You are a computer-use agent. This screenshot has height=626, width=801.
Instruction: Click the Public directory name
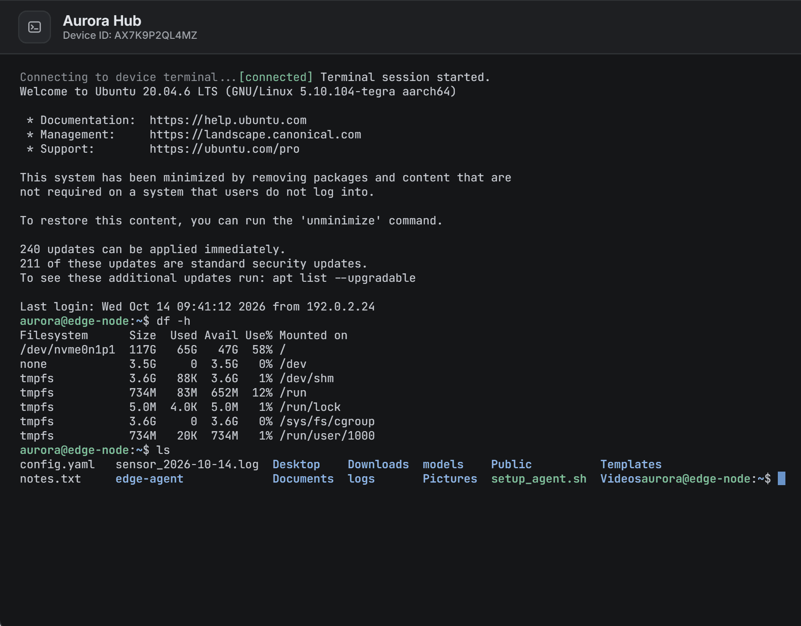coord(511,464)
